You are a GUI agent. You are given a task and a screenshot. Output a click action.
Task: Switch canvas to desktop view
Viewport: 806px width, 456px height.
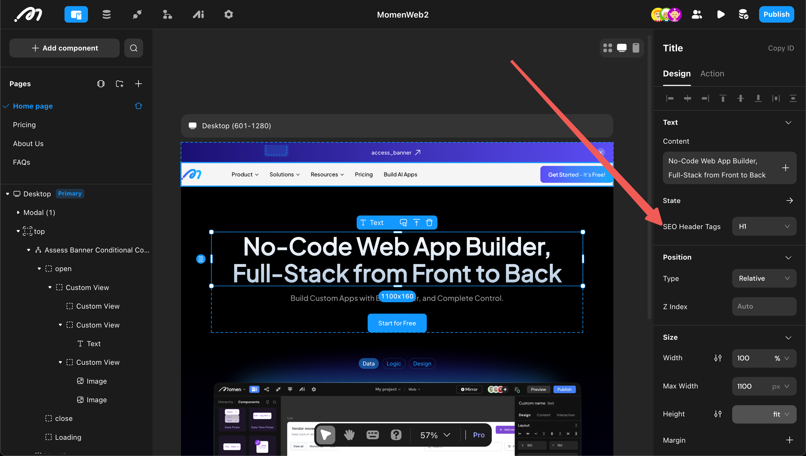[622, 48]
